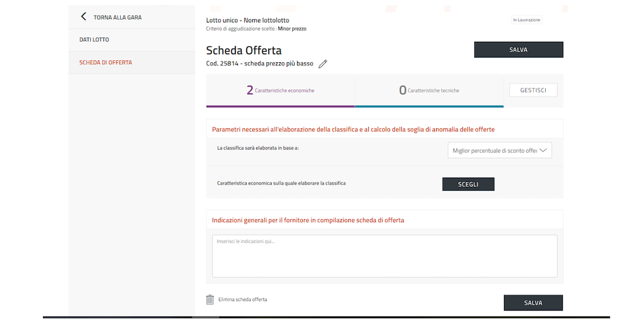Screen dimensions: 638x326
Task: Click the 'Lotto unico - Nome lottolotto' heading
Action: click(247, 20)
